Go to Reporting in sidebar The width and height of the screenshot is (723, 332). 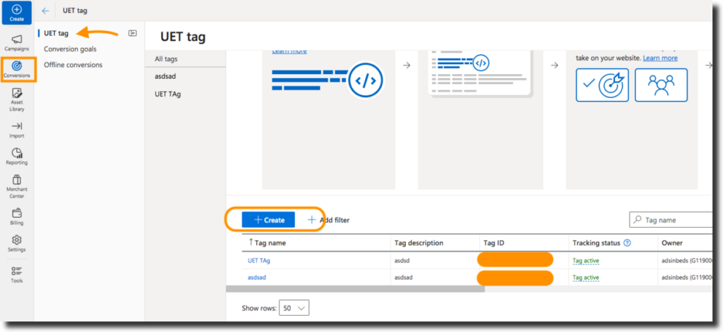click(16, 156)
